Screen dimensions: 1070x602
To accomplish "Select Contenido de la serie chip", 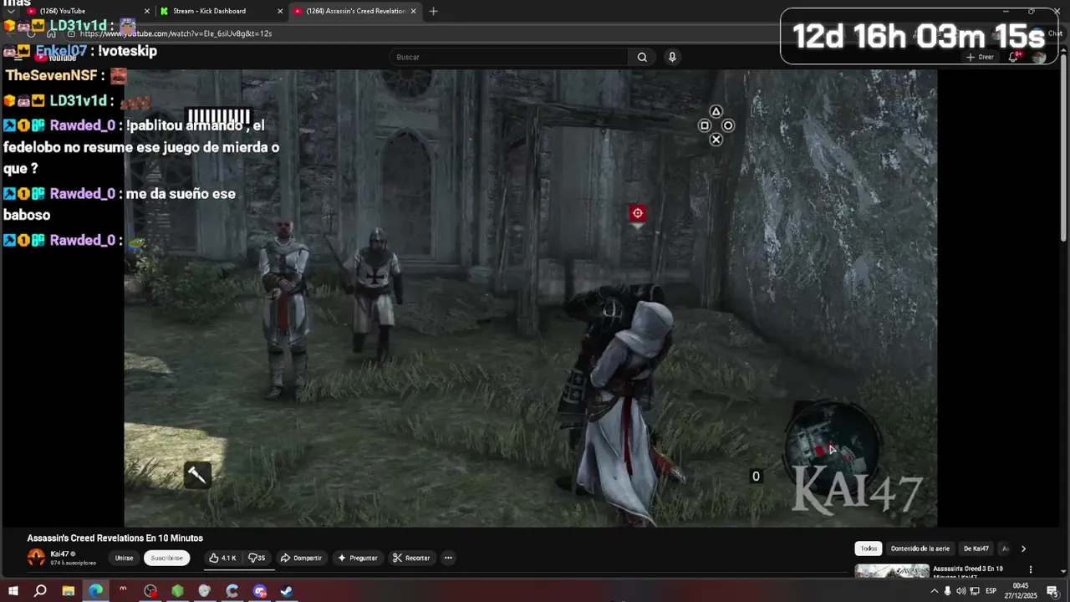I will click(x=920, y=548).
